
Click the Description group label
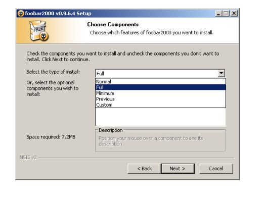click(x=111, y=130)
